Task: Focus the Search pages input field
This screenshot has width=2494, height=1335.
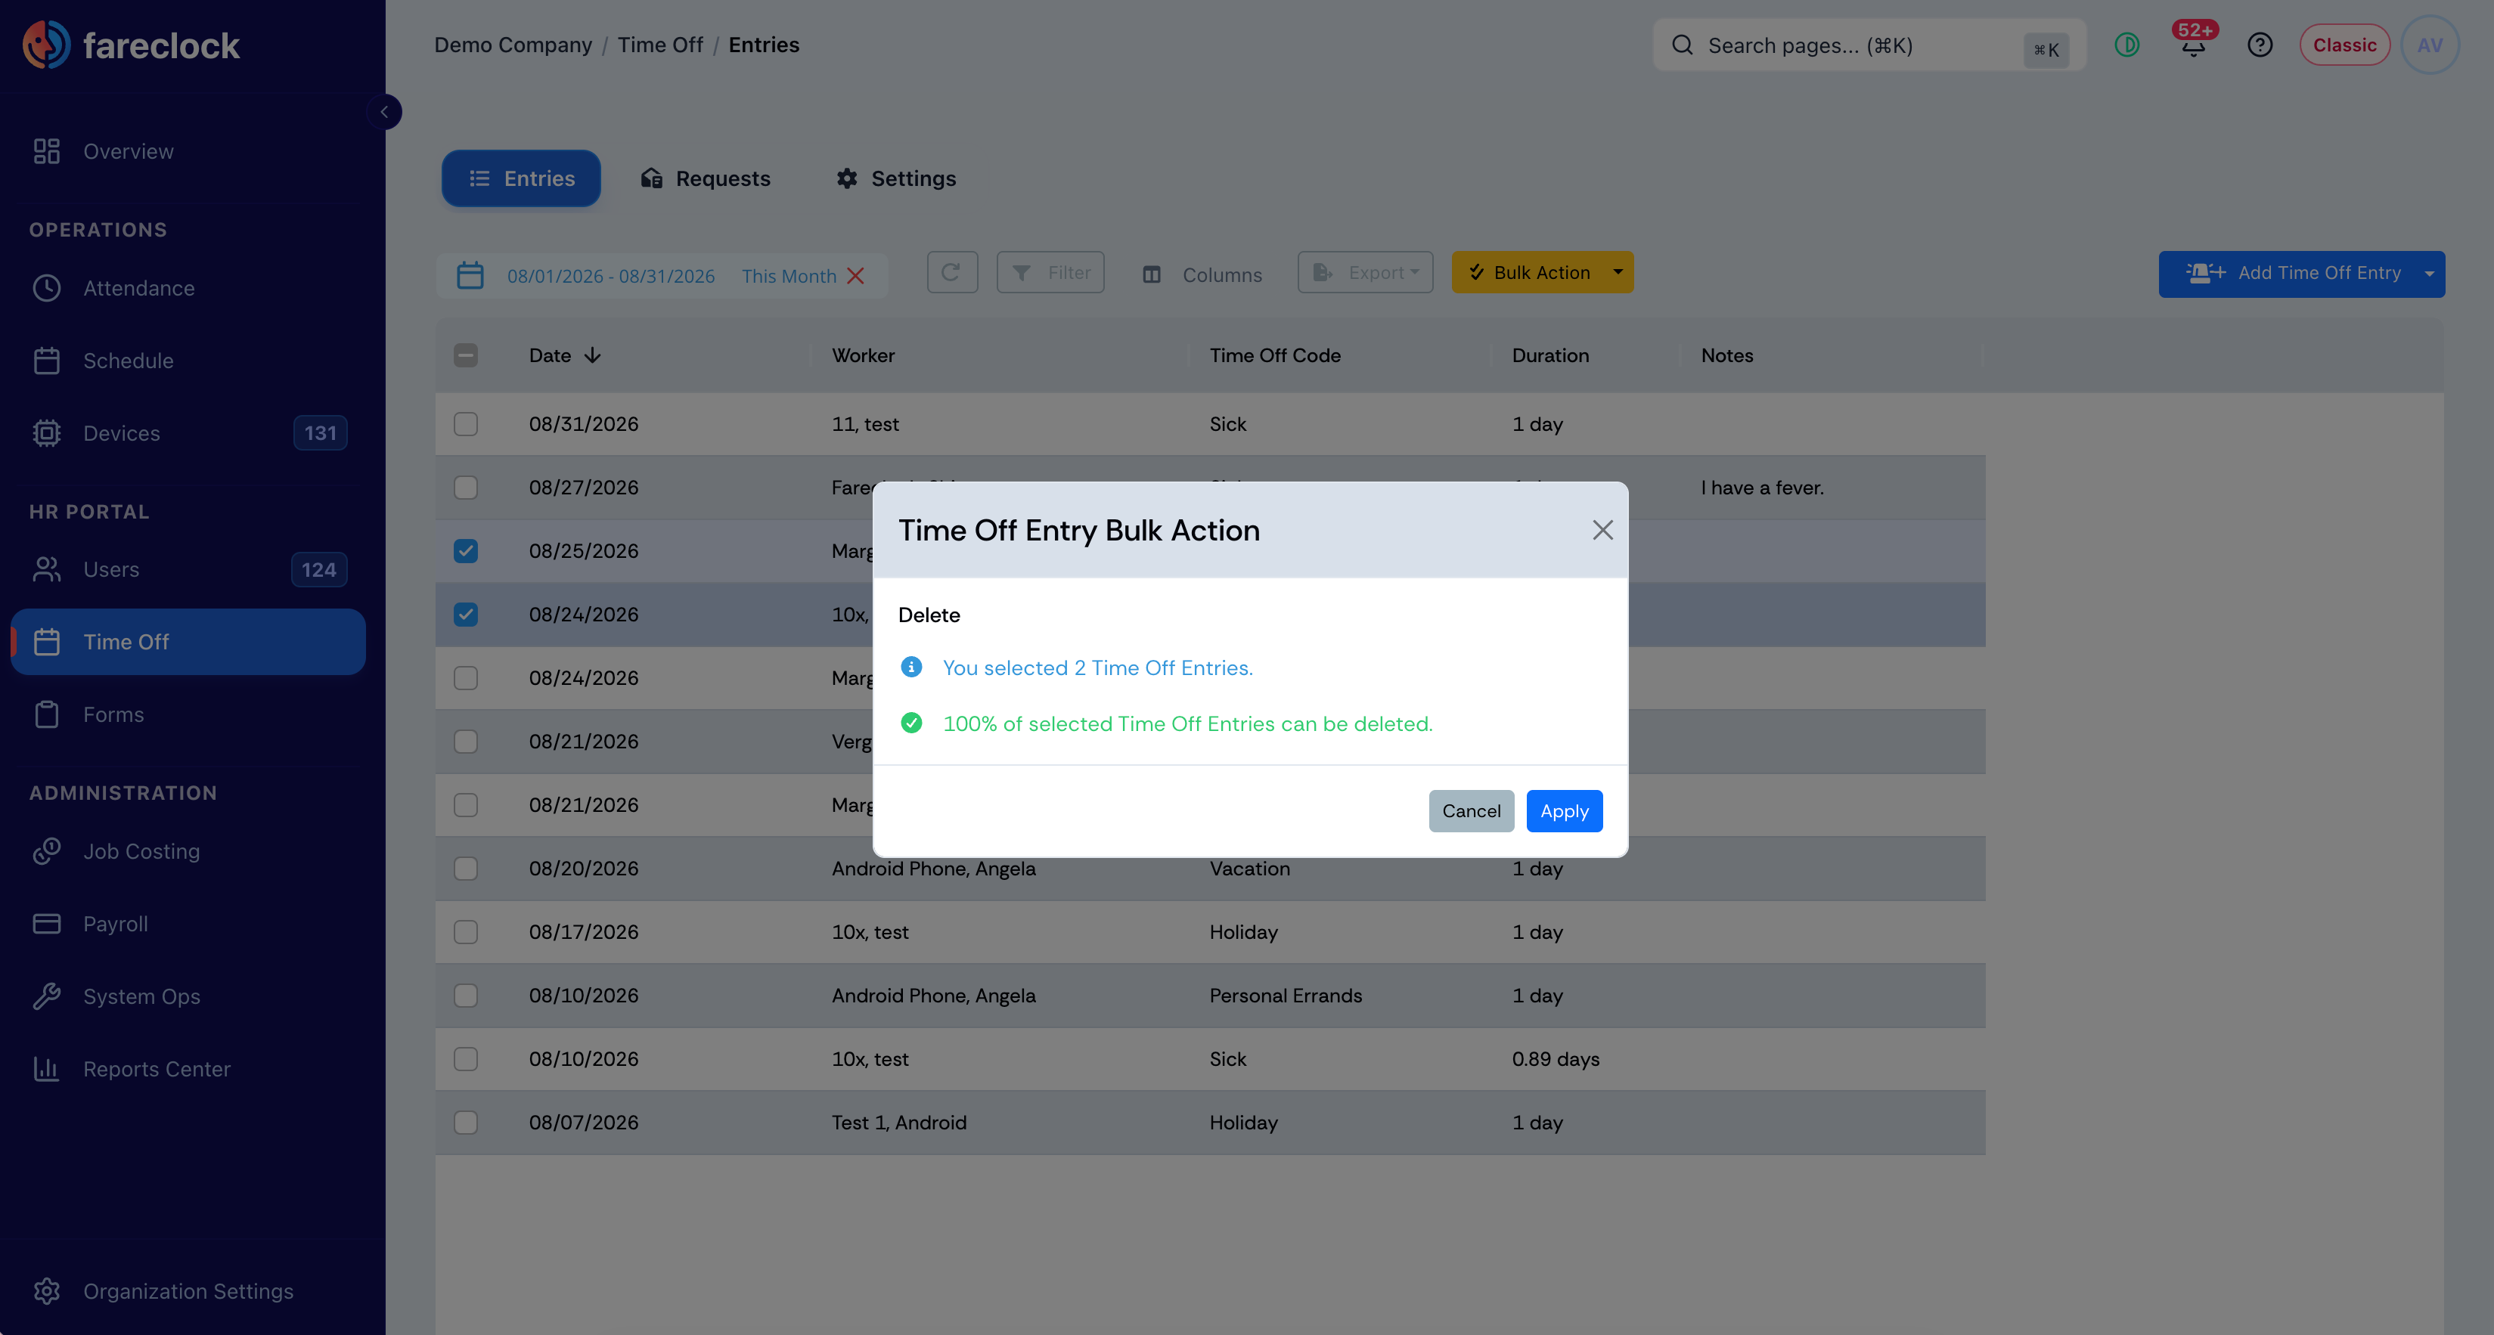Action: coord(1869,45)
